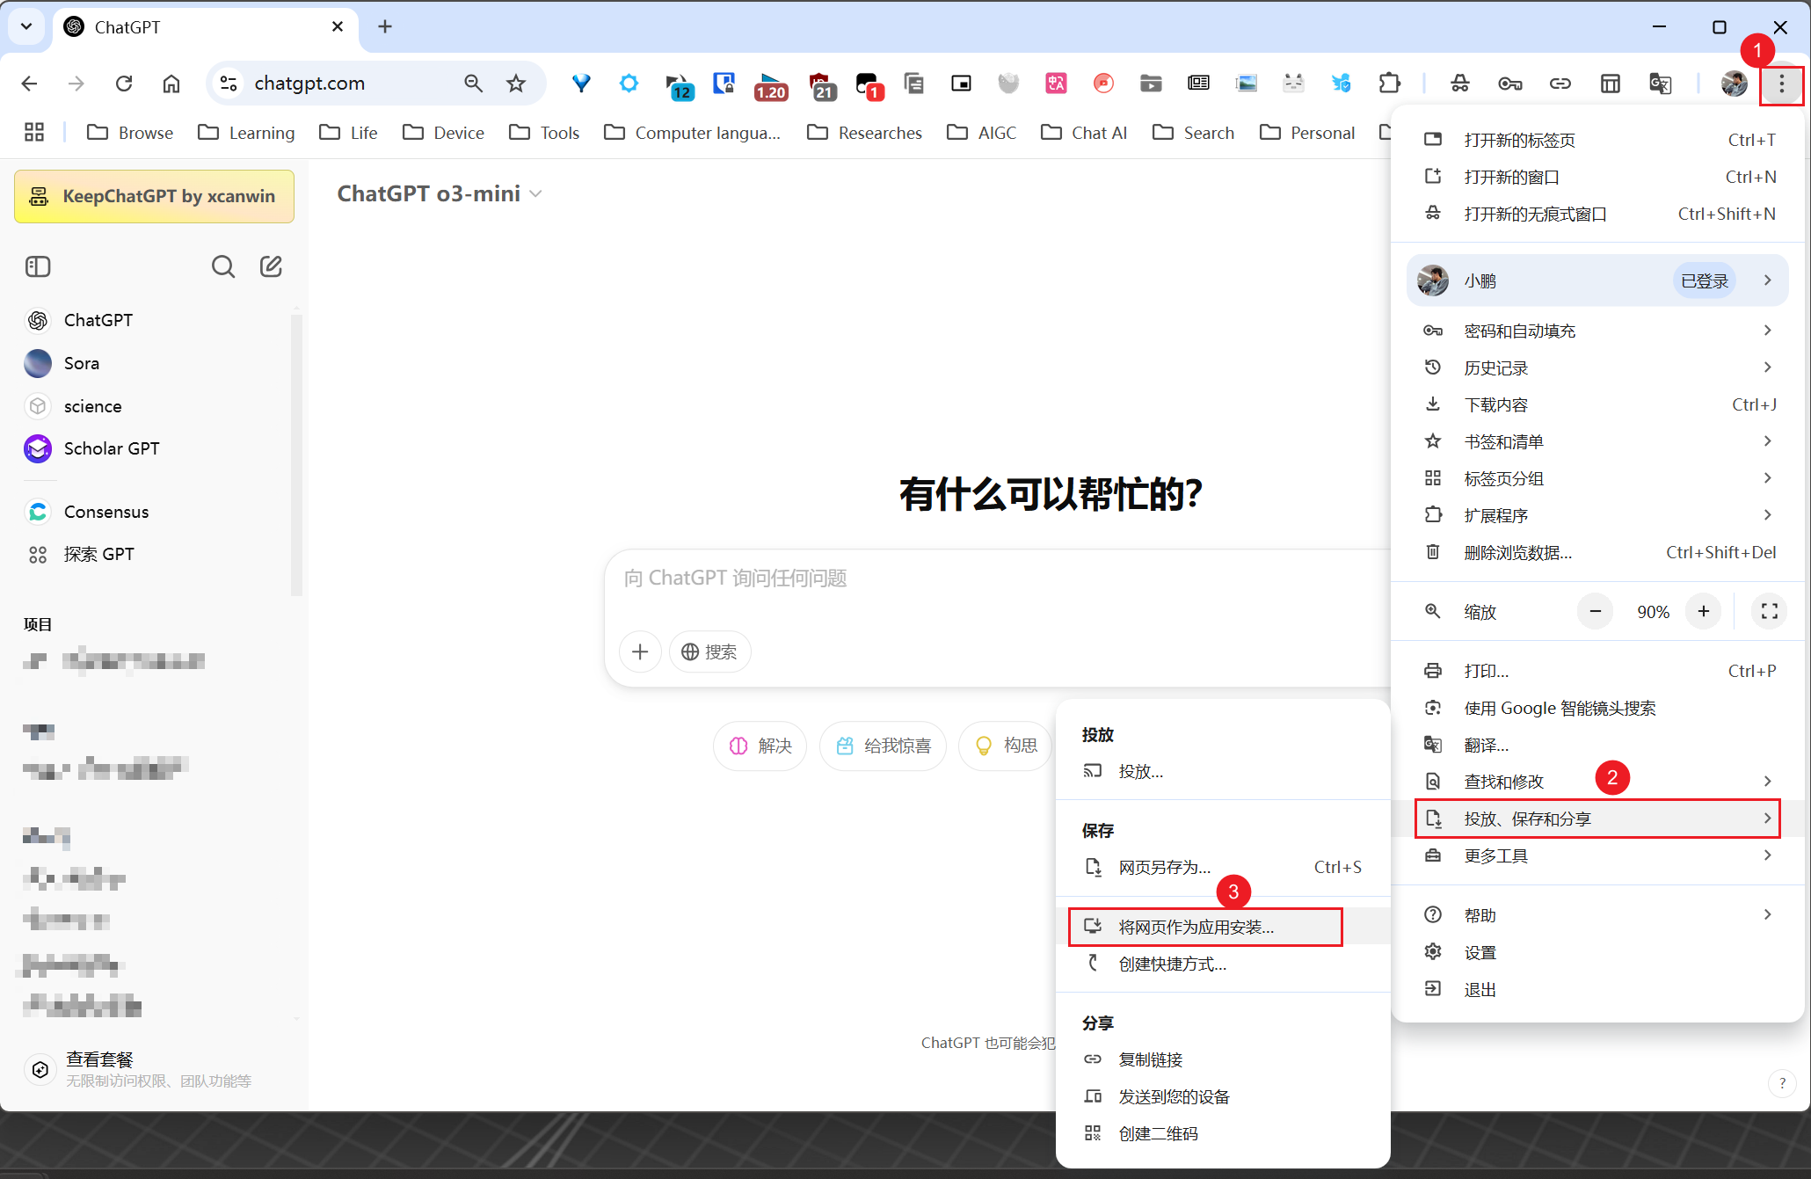Open the extensions puzzle-piece icon

pos(1390,84)
